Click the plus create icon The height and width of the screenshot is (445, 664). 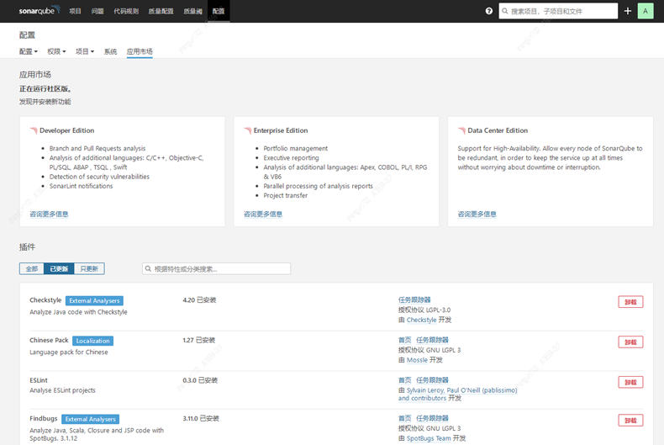click(x=628, y=11)
